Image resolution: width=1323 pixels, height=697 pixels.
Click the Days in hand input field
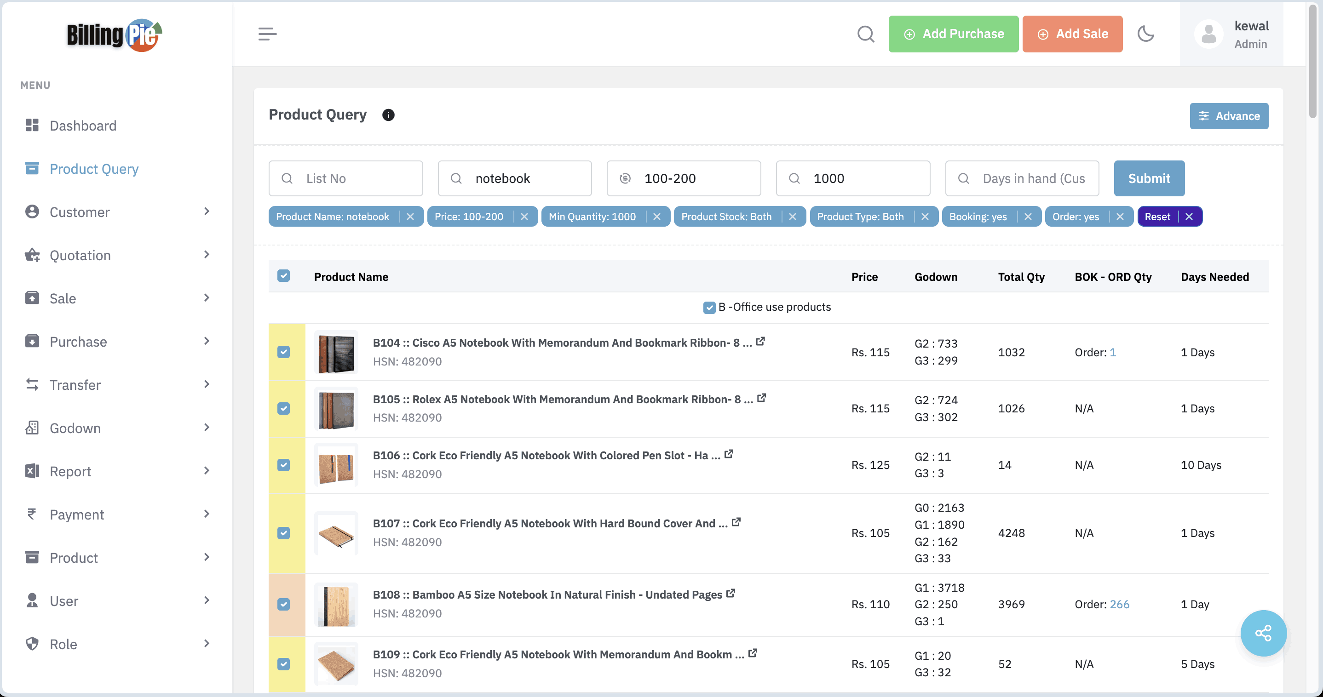tap(1022, 178)
